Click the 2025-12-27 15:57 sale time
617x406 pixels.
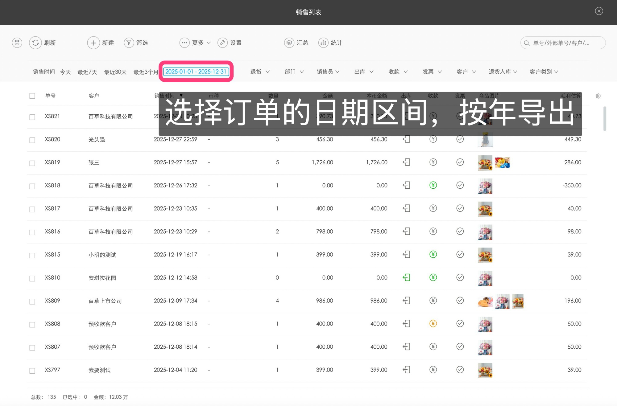click(176, 162)
